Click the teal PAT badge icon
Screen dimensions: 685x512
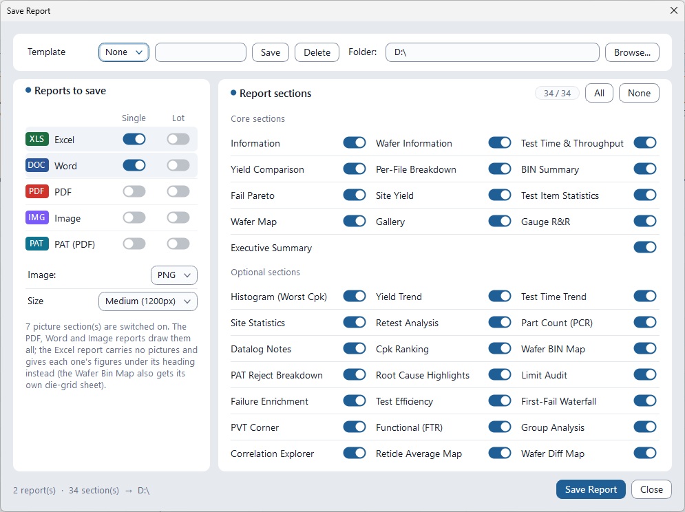(36, 244)
